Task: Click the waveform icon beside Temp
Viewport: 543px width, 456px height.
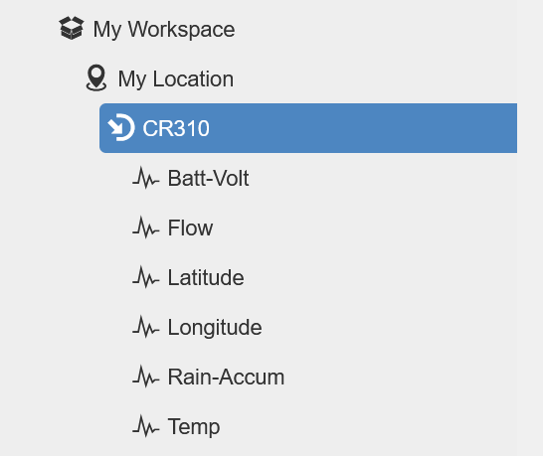Action: tap(146, 426)
